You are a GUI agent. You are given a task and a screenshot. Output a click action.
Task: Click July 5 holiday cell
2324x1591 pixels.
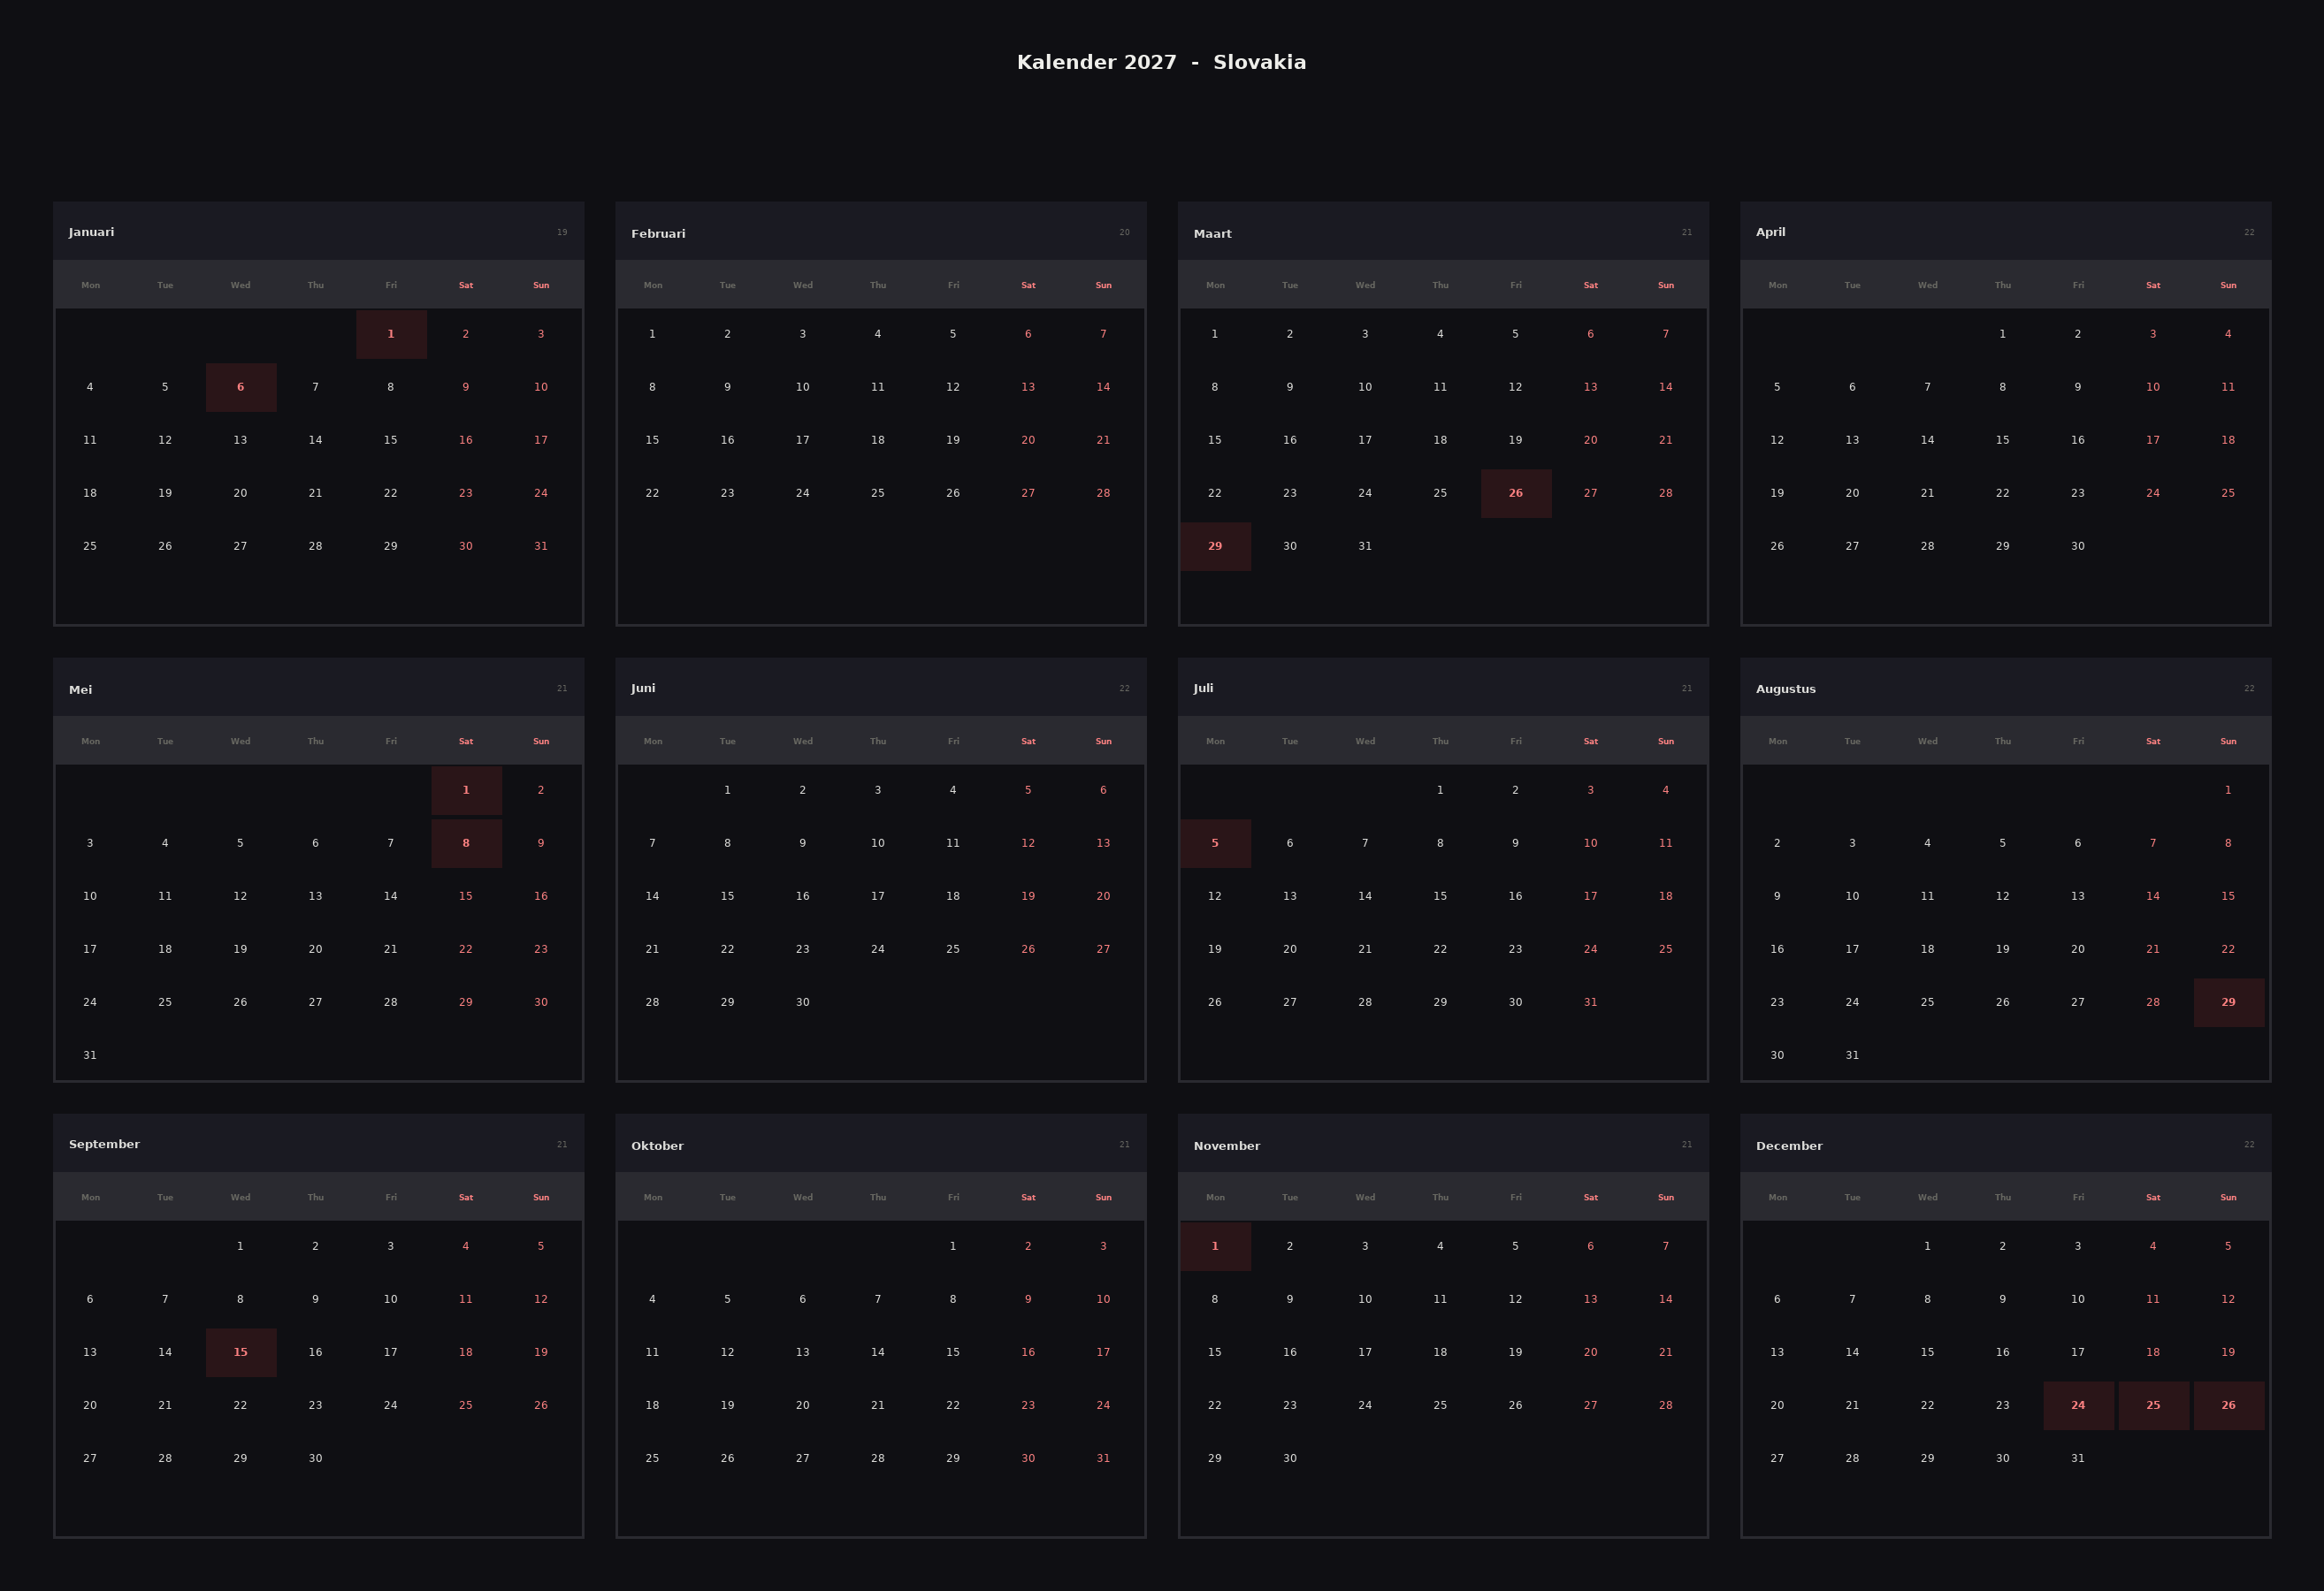[1215, 842]
